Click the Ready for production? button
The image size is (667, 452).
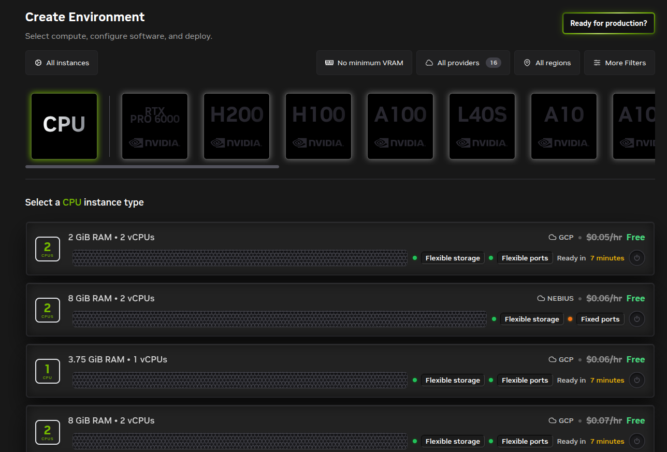(x=608, y=23)
